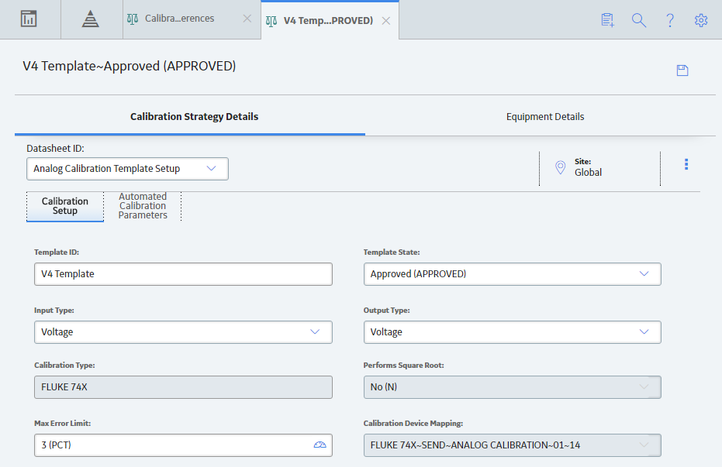Select Calibration Strategy Details tab
This screenshot has width=722, height=467.
point(194,117)
